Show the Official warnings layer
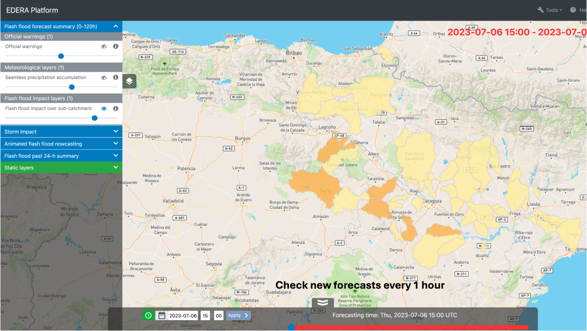This screenshot has width=587, height=331. point(104,46)
